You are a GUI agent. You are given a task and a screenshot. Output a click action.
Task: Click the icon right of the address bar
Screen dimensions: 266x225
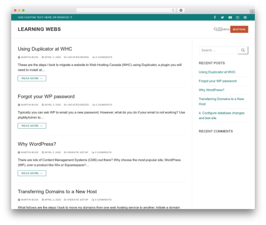point(181,10)
